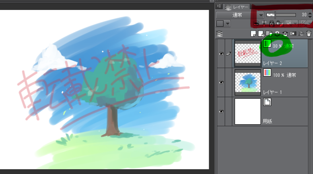The image size is (313, 174).
Task: Create a new layer folder
Action: coord(269,34)
